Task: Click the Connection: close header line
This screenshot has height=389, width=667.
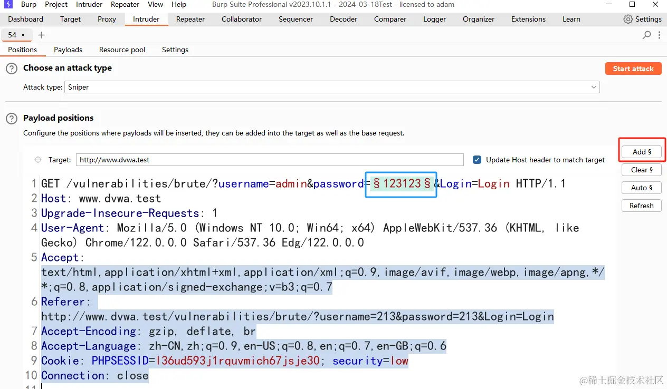Action: [95, 375]
